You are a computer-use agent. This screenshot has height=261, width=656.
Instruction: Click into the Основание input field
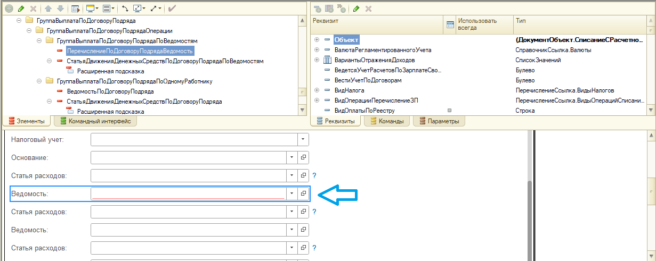(188, 158)
